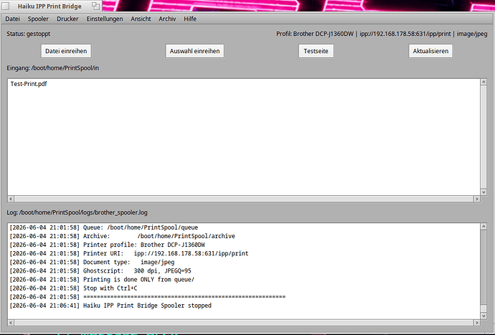Click the 'Eingang: /boot/home/PrintSpool/in' label

(x=52, y=68)
